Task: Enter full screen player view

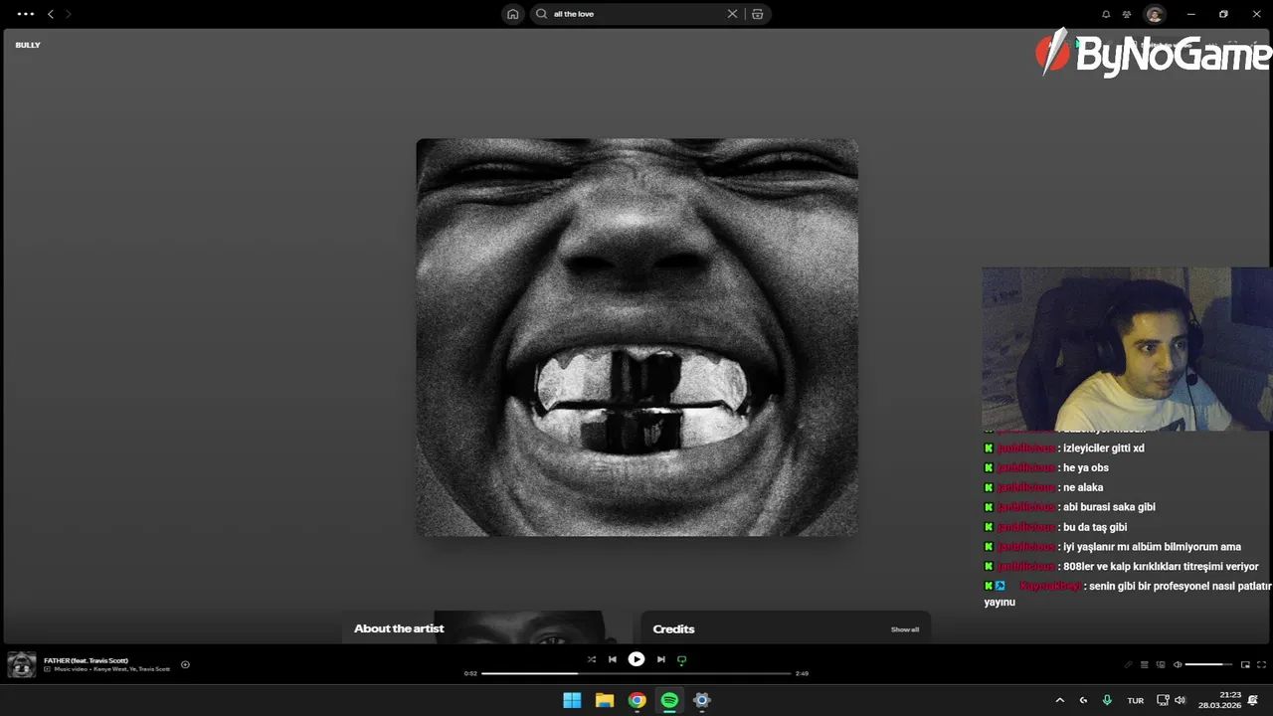Action: tap(1262, 664)
